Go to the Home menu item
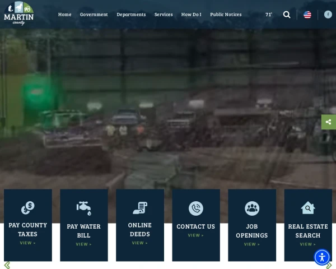This screenshot has width=336, height=269. click(65, 15)
